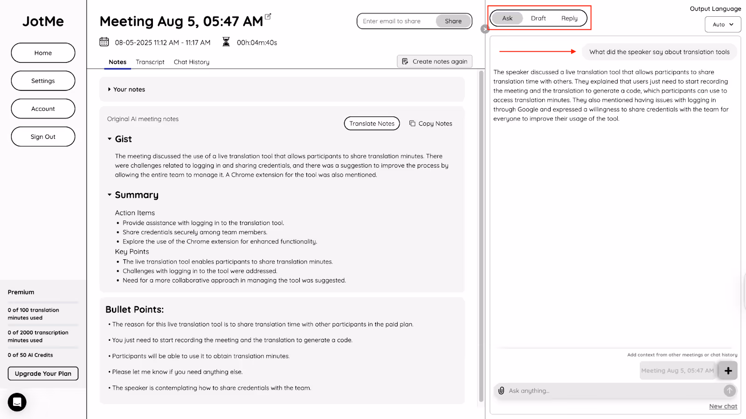Click the send arrow in chat box

click(x=730, y=391)
